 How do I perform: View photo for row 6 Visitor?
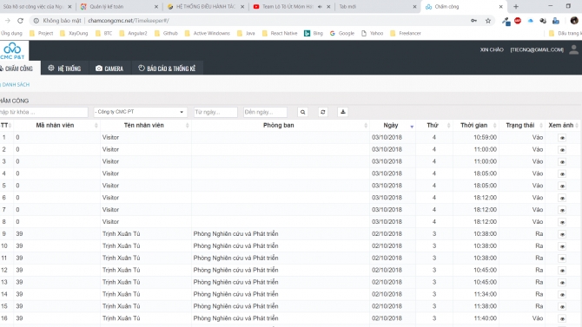562,198
